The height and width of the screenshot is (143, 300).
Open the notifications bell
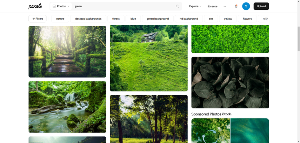[236, 6]
